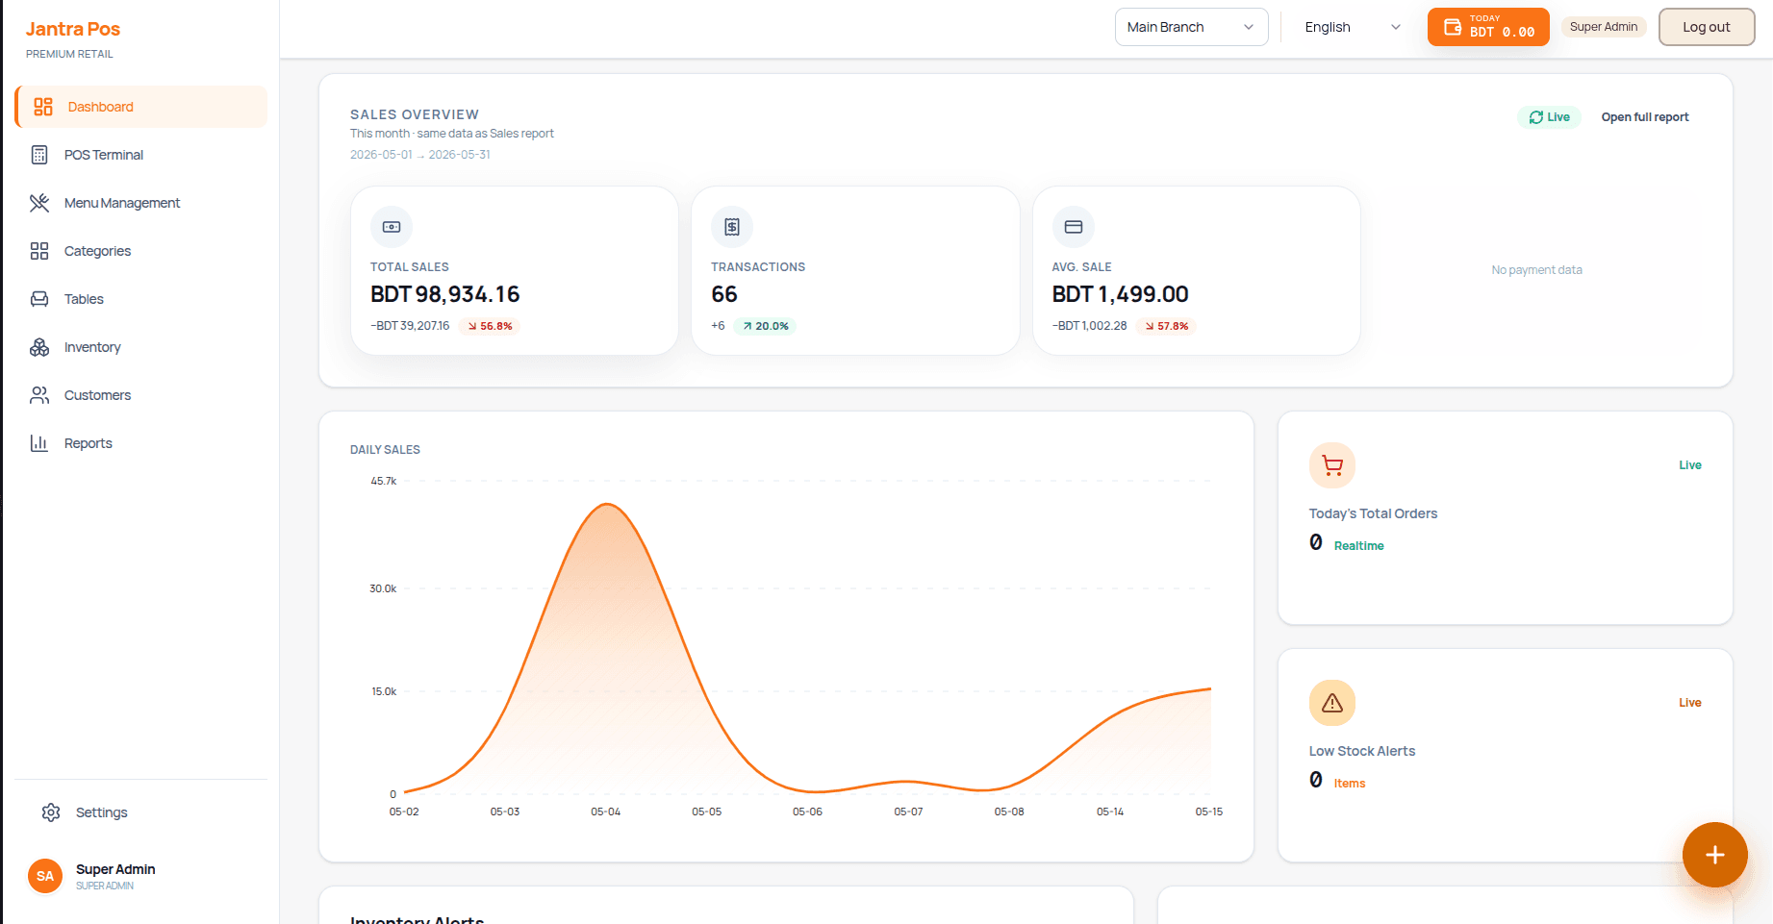Open the Tables section
Screen dimensions: 1773x924
pyautogui.click(x=141, y=299)
